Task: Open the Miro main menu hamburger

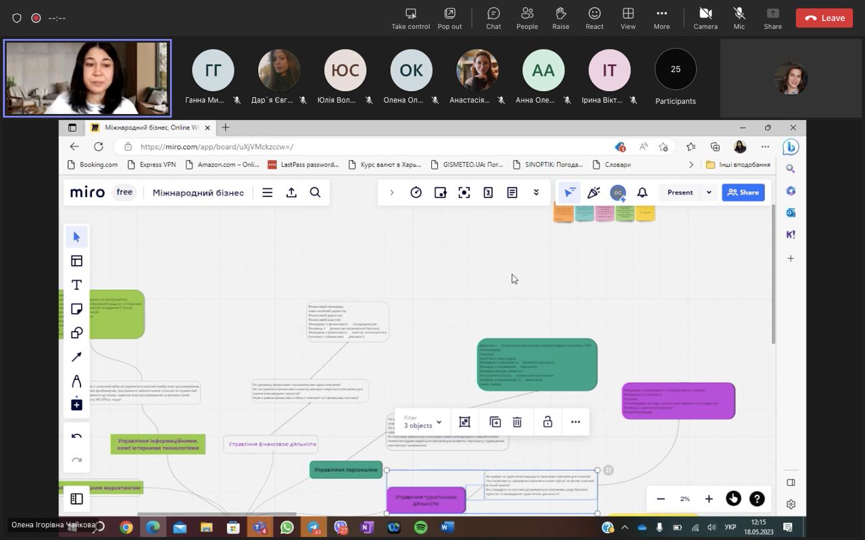Action: pos(268,192)
